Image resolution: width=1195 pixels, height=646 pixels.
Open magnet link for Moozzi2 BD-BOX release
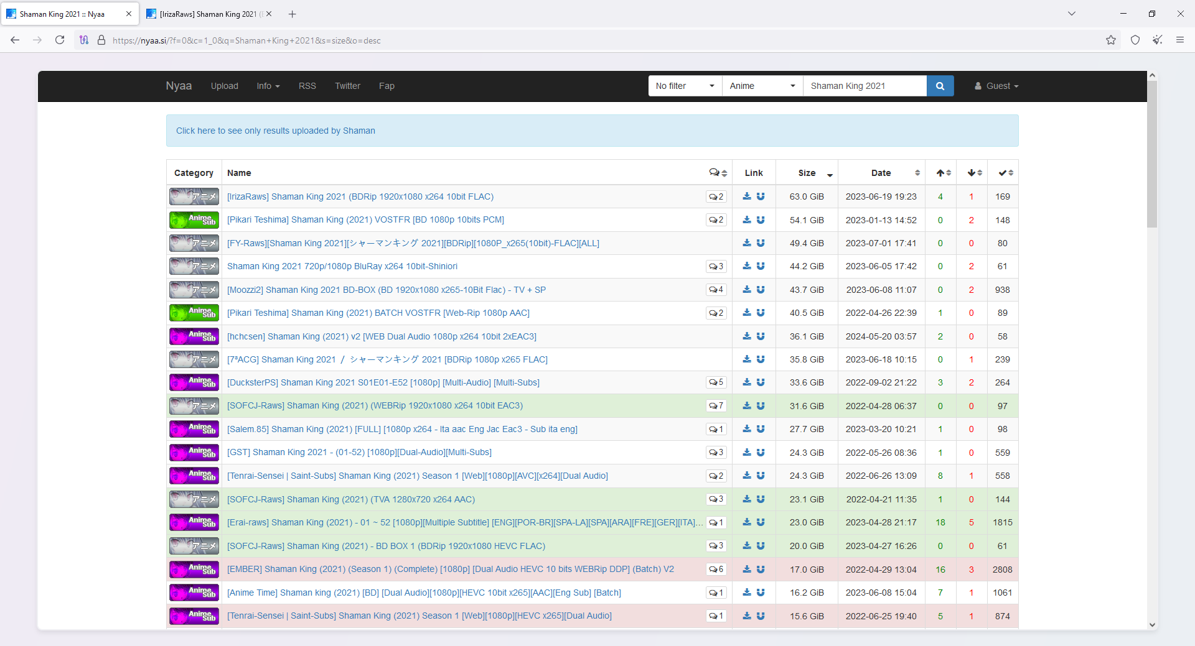tap(761, 290)
